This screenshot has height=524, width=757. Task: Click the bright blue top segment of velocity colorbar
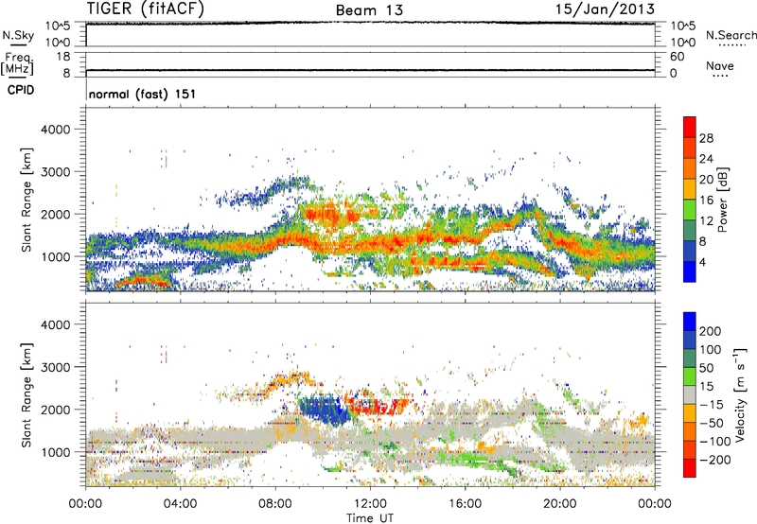pos(690,322)
